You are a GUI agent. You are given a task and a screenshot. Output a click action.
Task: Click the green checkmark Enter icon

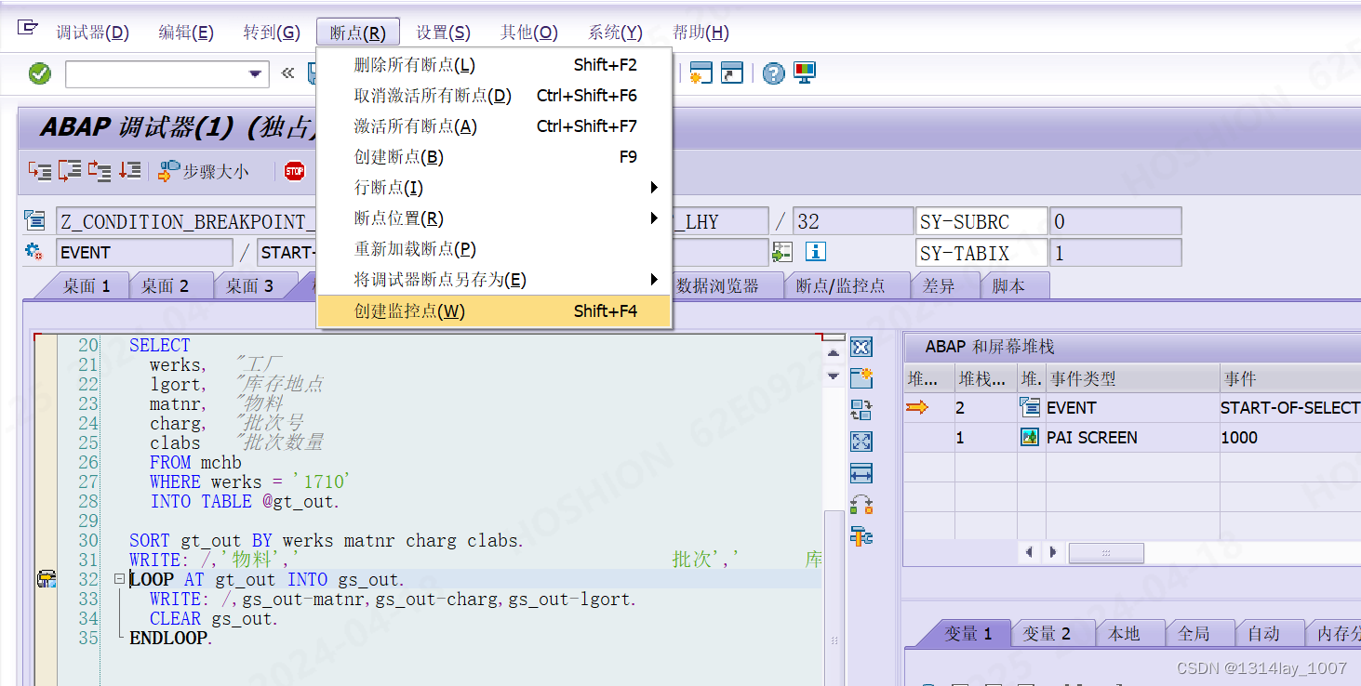point(40,73)
